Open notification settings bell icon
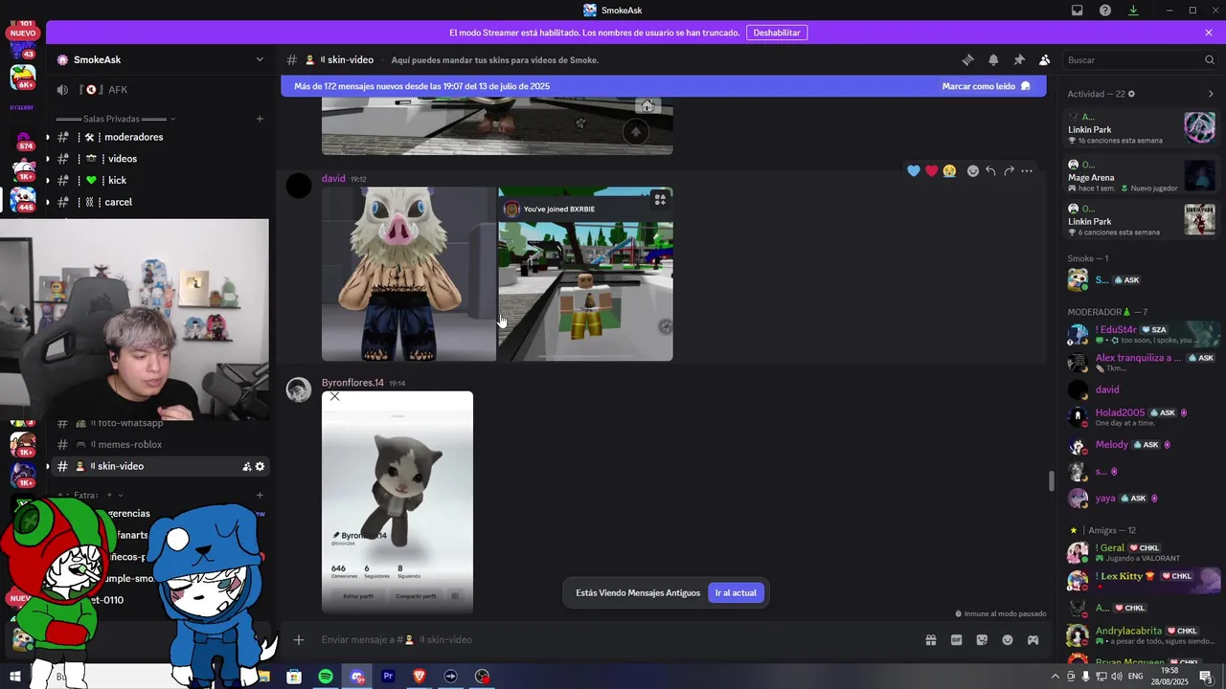Viewport: 1226px width, 689px height. coord(993,59)
